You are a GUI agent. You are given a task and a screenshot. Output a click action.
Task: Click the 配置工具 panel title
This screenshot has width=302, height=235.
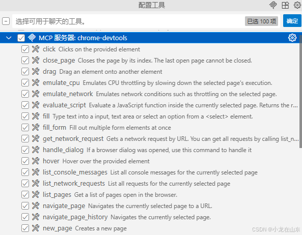pyautogui.click(x=152, y=5)
